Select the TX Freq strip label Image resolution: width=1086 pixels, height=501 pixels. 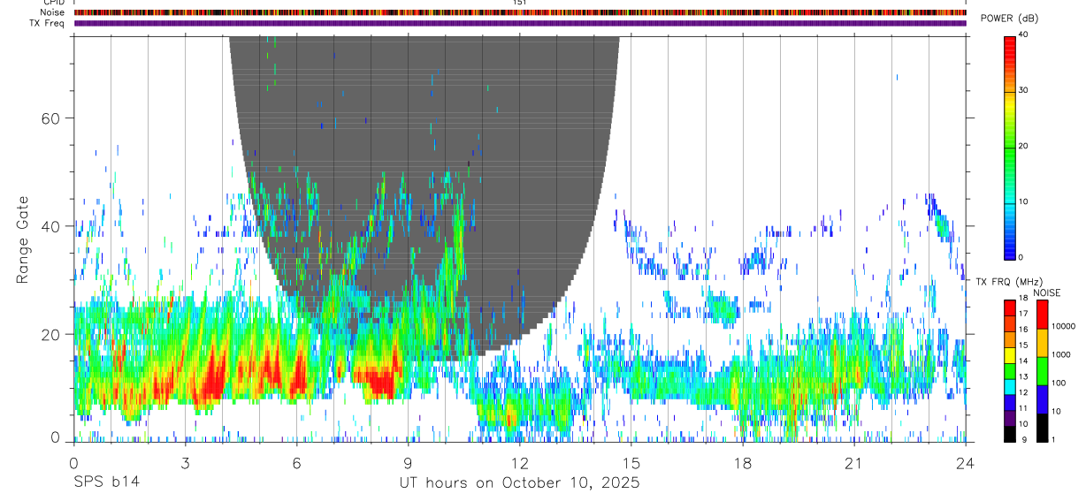48,23
